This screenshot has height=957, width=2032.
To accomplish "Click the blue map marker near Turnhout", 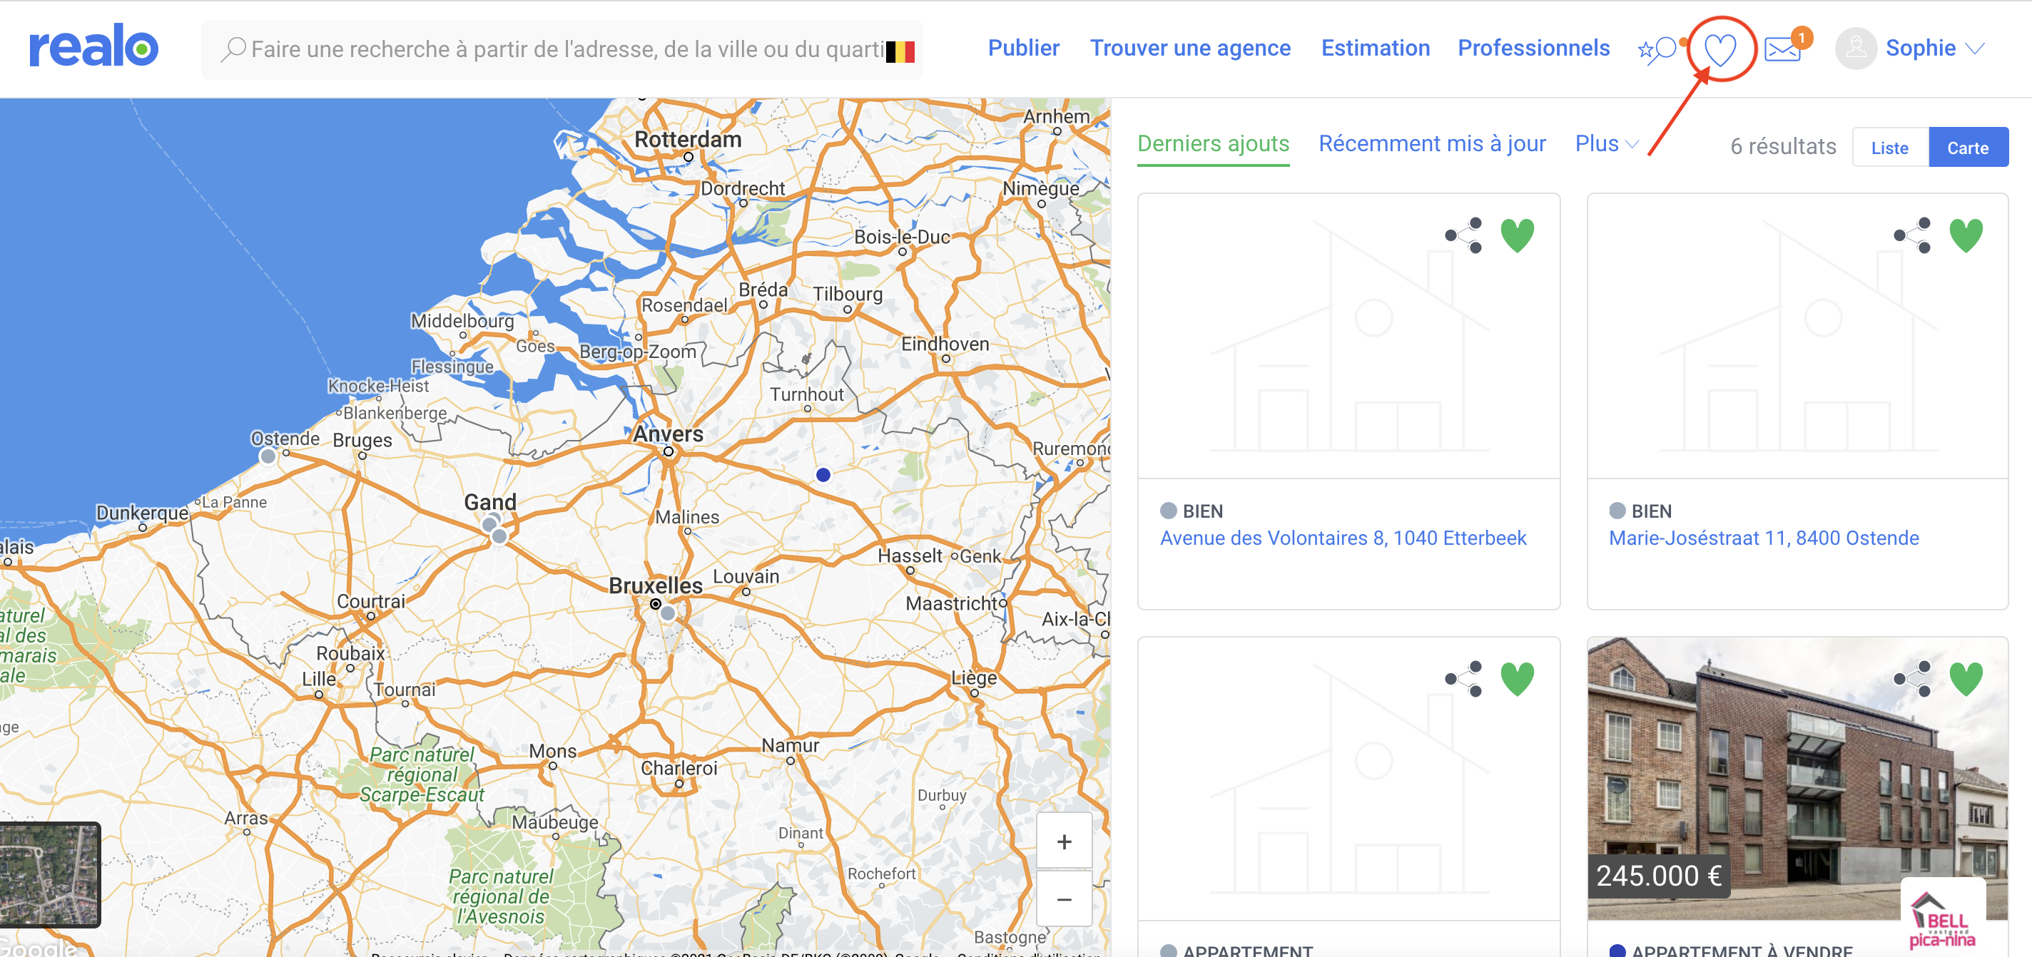I will (x=823, y=474).
